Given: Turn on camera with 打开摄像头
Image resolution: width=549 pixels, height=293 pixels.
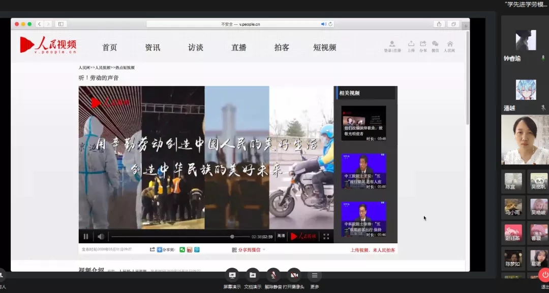Looking at the screenshot, I should point(294,275).
